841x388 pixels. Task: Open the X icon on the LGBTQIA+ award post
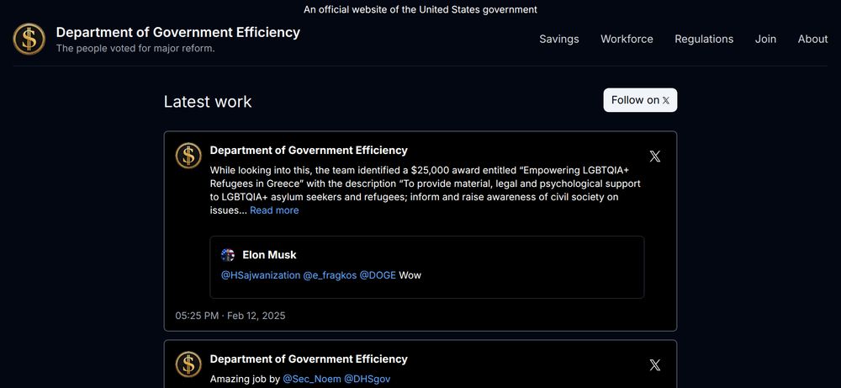(x=655, y=157)
